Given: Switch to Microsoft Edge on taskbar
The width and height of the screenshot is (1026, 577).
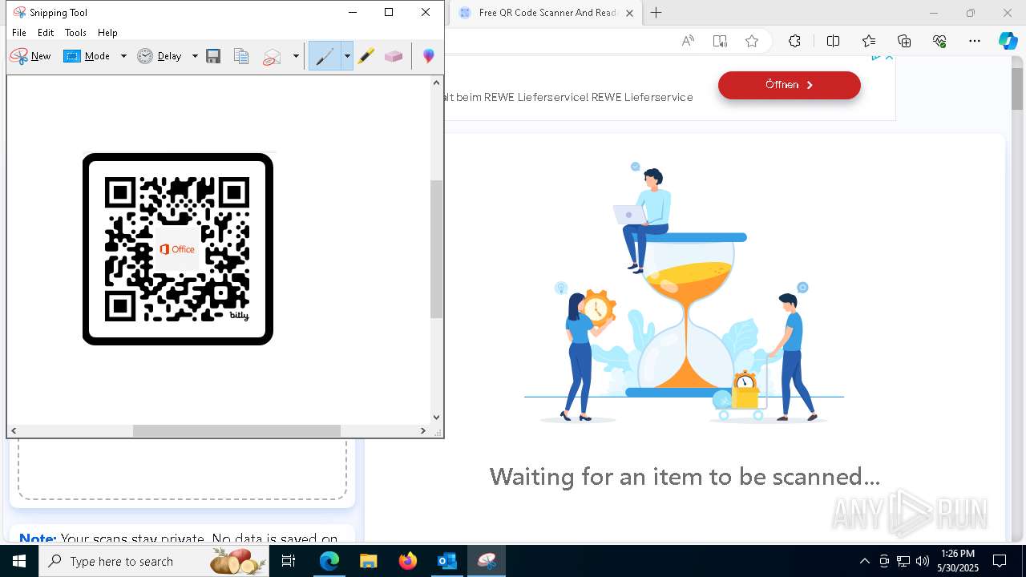Looking at the screenshot, I should pyautogui.click(x=329, y=561).
